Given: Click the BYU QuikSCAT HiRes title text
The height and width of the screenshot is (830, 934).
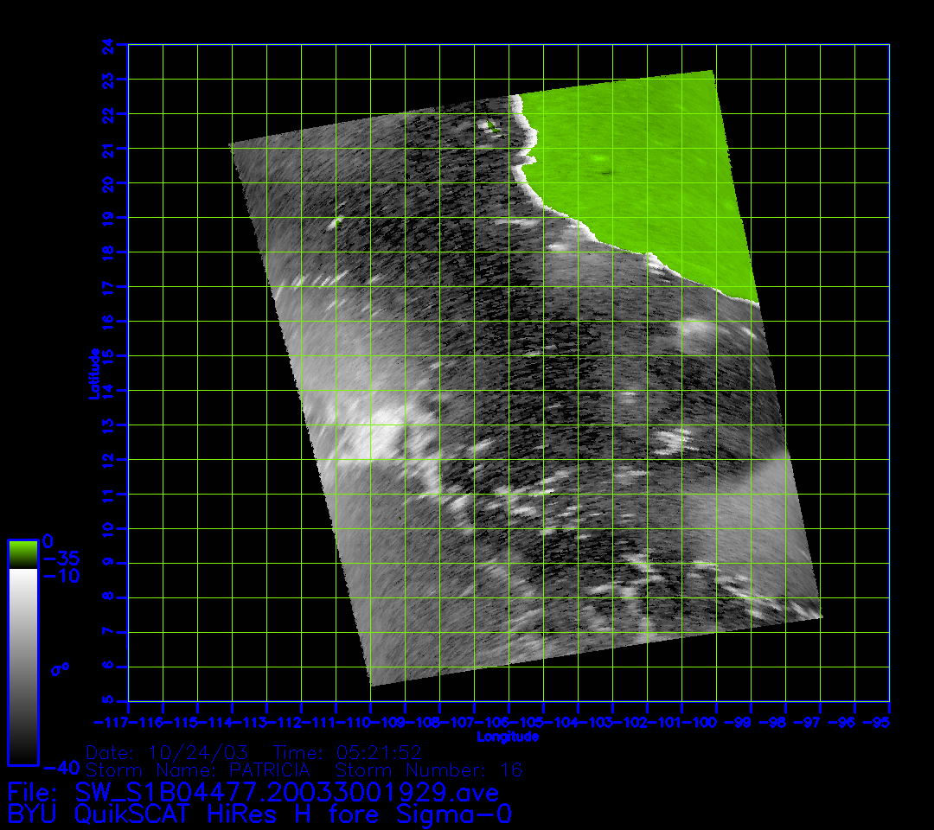Looking at the screenshot, I should pyautogui.click(x=259, y=814).
